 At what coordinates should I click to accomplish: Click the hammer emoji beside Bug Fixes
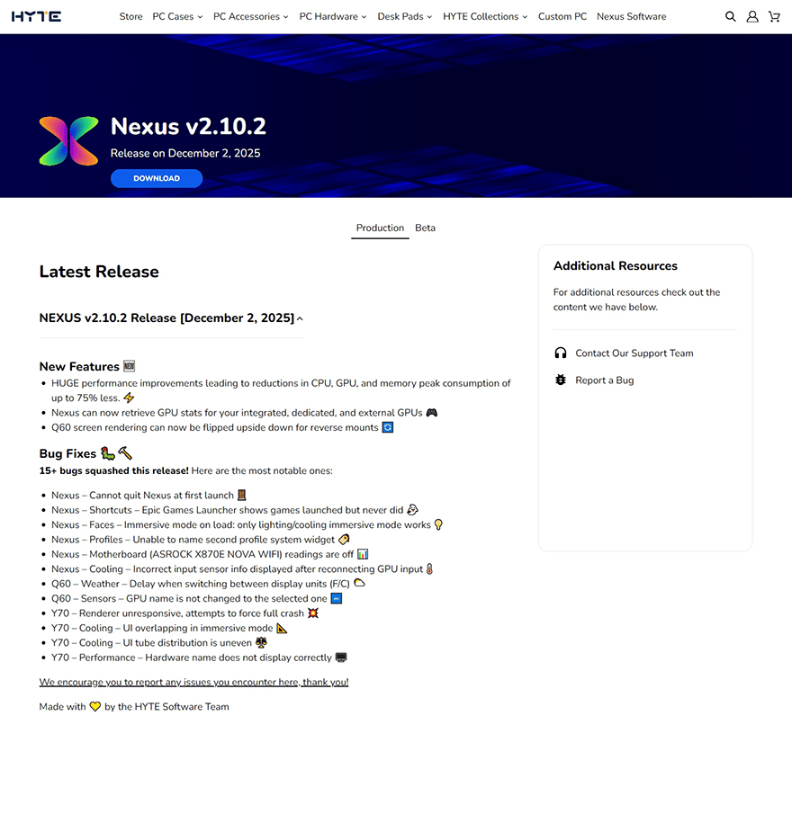[125, 453]
